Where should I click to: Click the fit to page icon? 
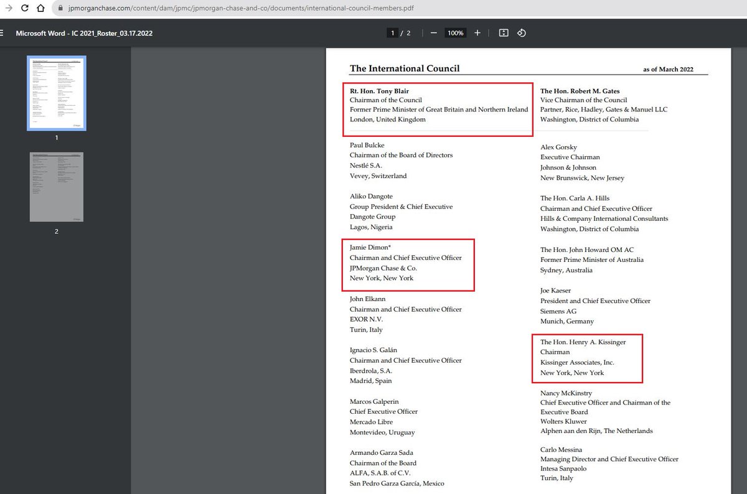click(x=504, y=33)
